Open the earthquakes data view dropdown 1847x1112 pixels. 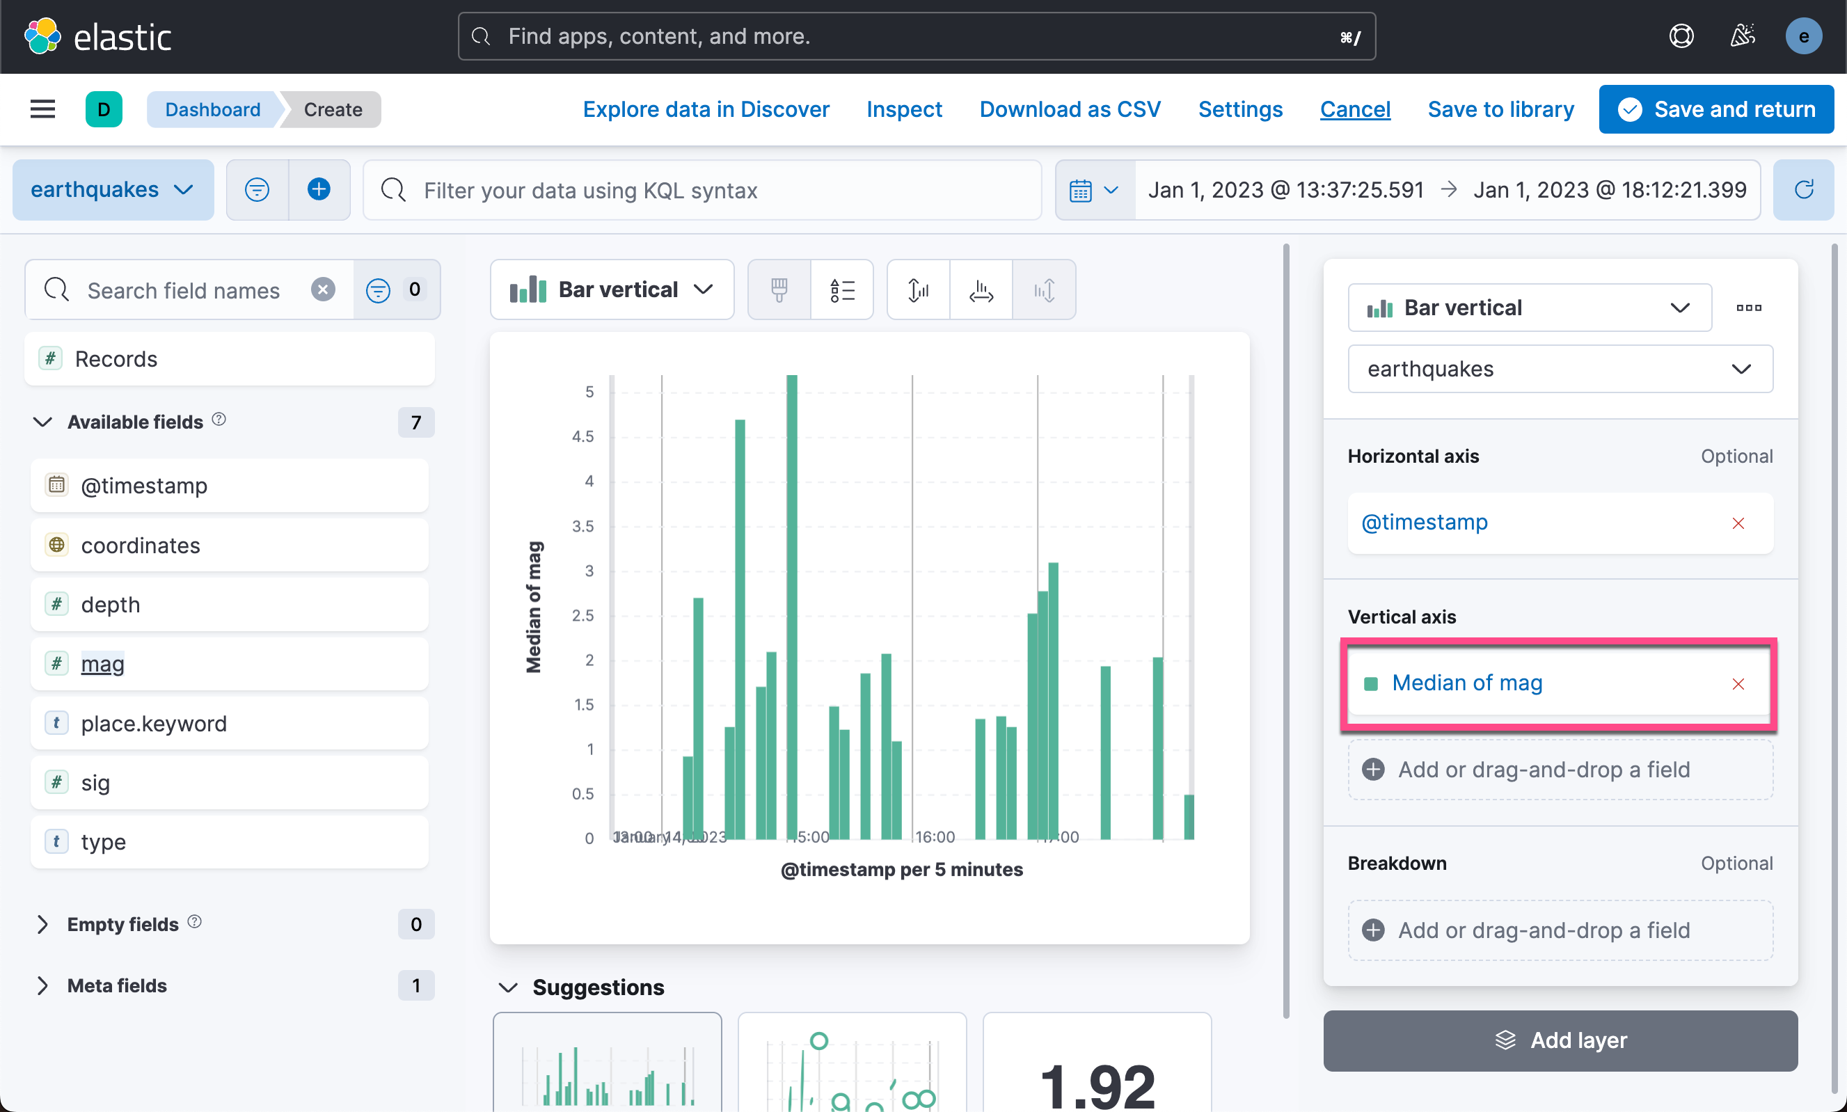click(113, 189)
